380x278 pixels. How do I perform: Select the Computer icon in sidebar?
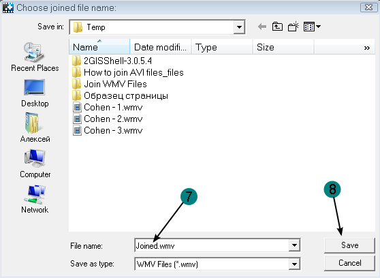pos(35,164)
